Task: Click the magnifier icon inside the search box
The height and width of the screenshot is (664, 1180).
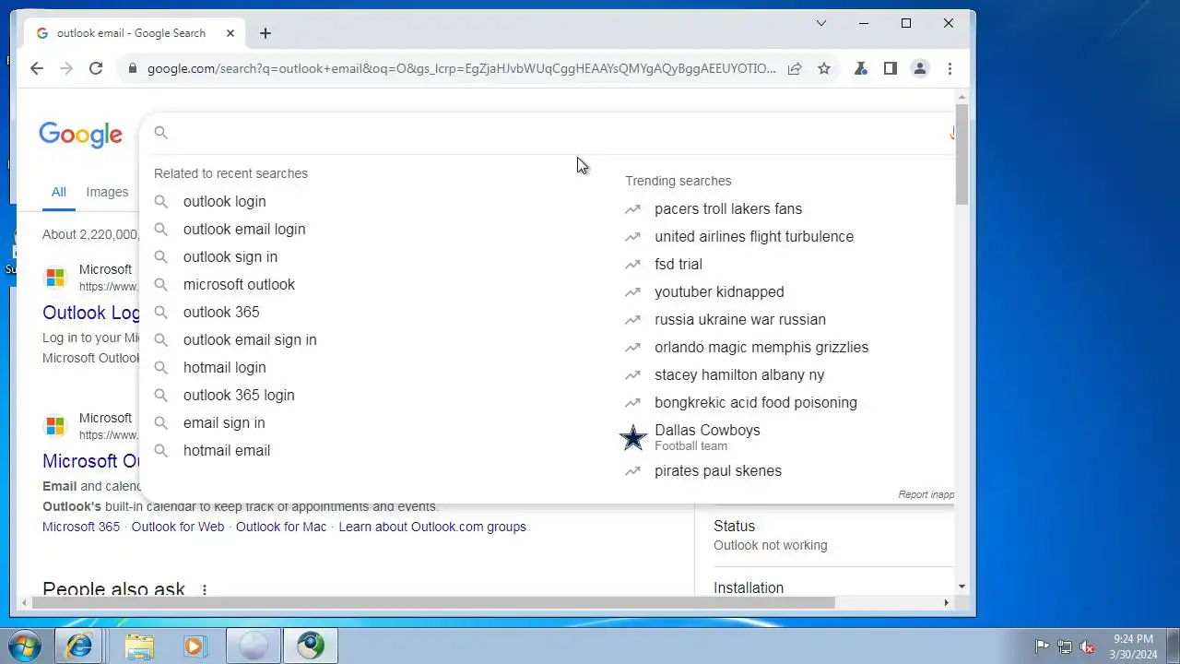Action: click(161, 133)
